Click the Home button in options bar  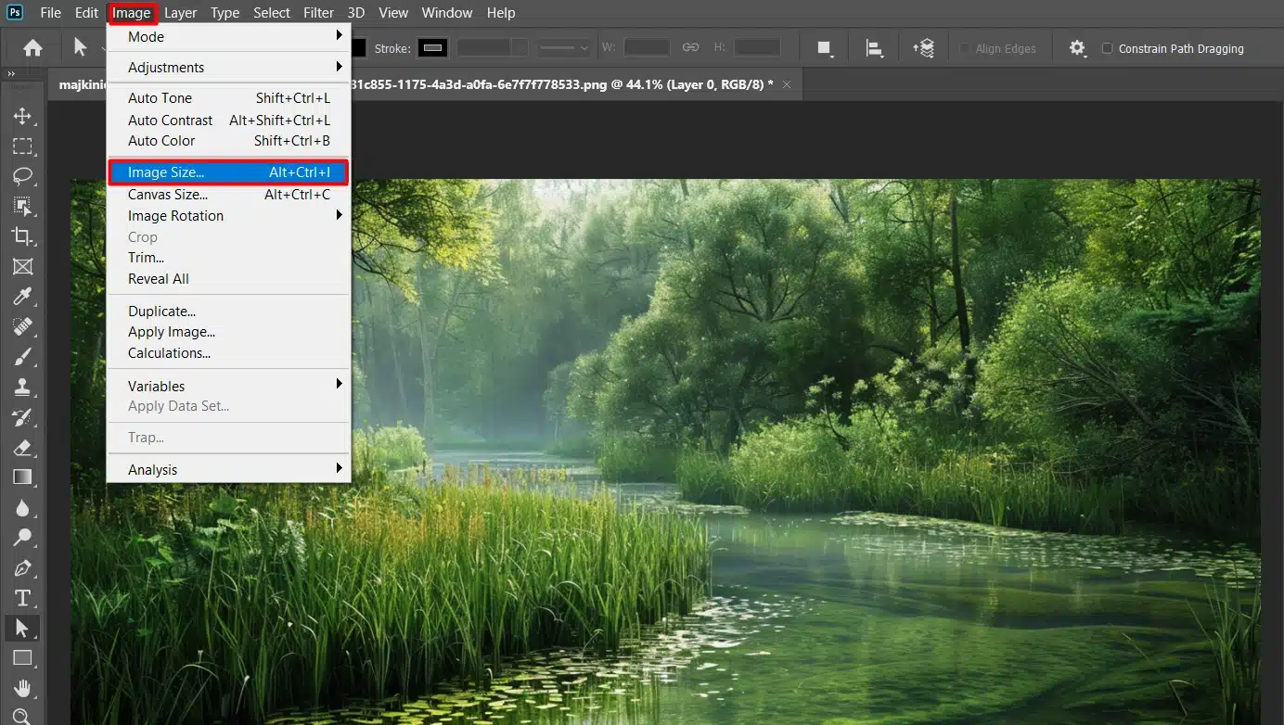32,48
